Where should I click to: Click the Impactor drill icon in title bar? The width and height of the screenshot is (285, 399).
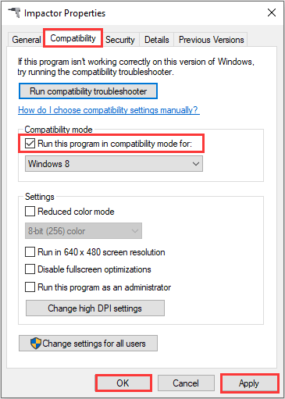pos(14,12)
